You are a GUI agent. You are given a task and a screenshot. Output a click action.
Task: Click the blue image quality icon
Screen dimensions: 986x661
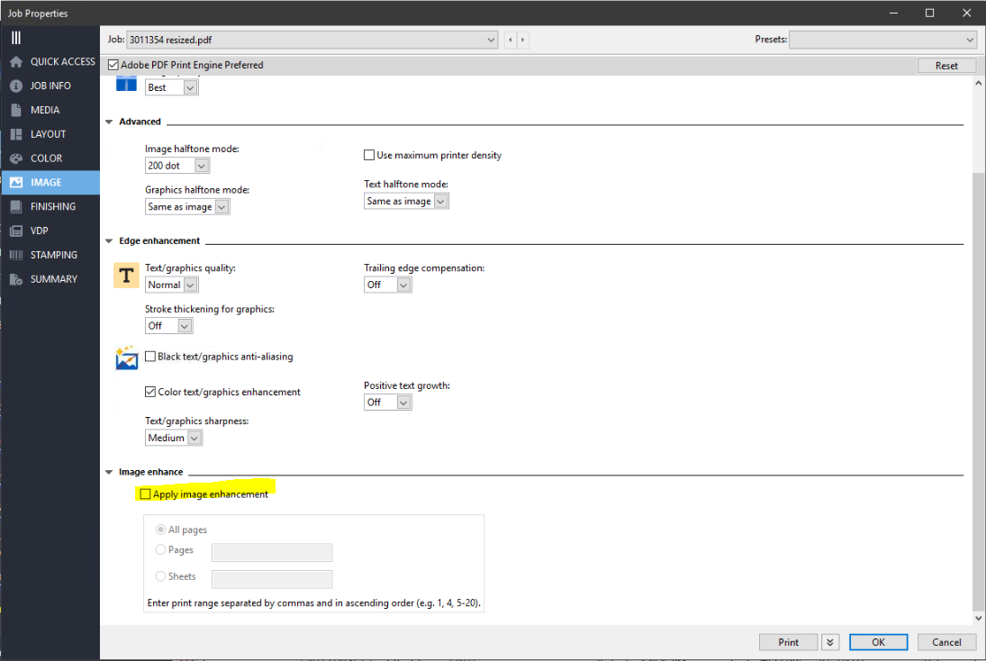click(x=126, y=84)
